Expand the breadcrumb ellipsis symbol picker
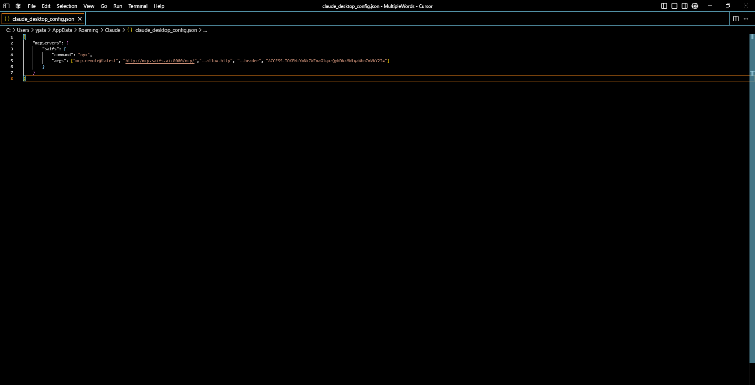 point(205,30)
